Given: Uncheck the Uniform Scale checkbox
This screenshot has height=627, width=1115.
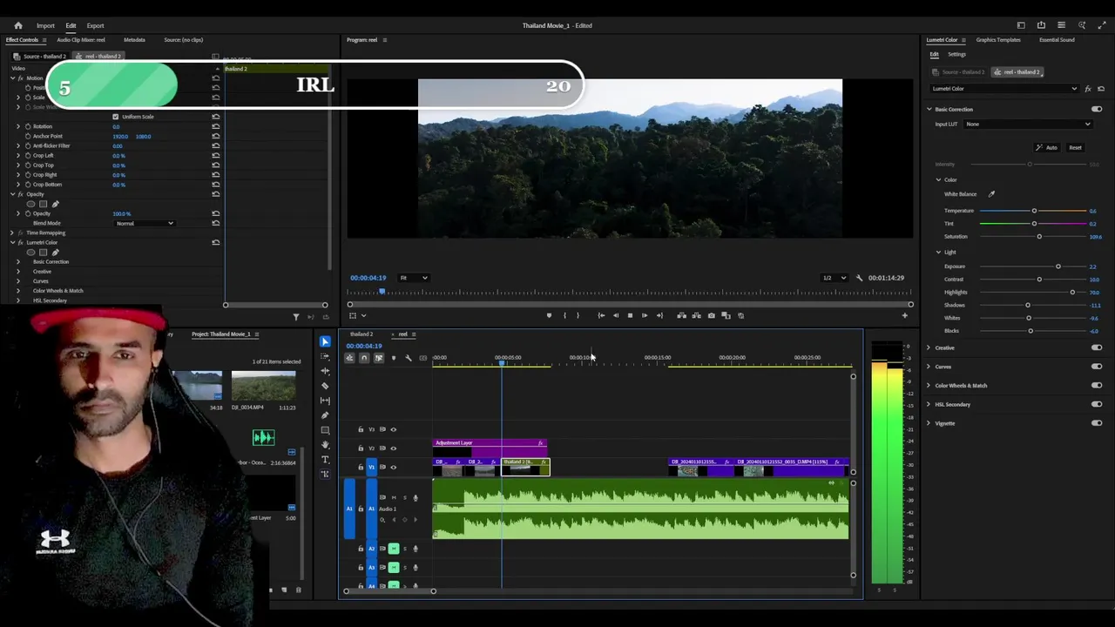Looking at the screenshot, I should (x=115, y=117).
